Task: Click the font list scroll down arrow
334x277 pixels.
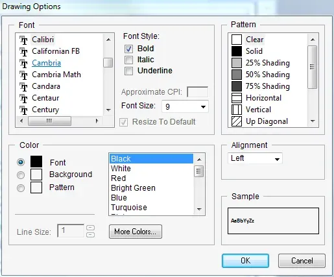Action: coord(108,110)
